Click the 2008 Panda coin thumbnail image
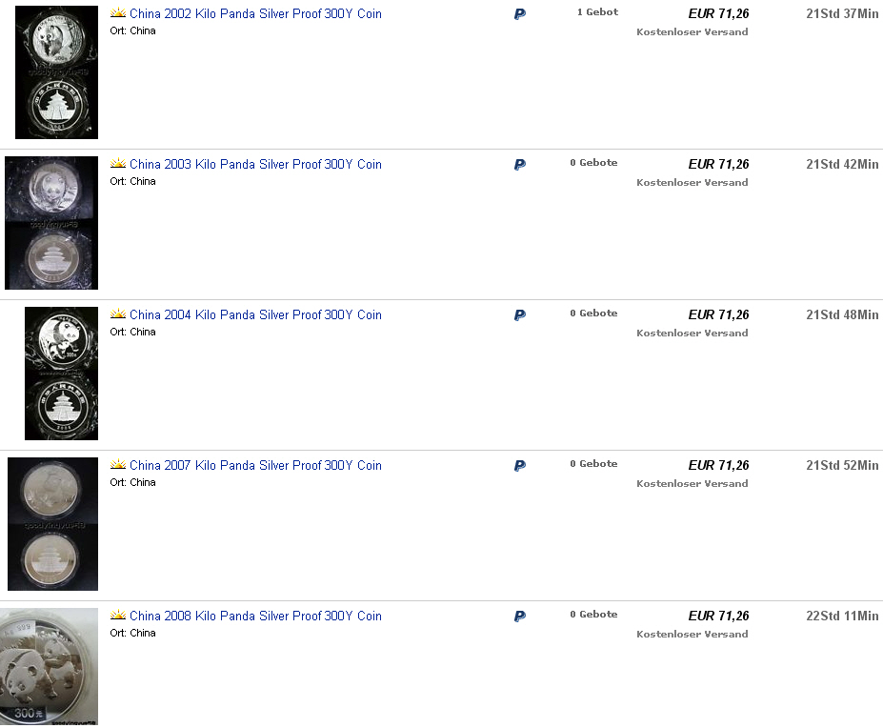This screenshot has height=728, width=883. tap(49, 667)
